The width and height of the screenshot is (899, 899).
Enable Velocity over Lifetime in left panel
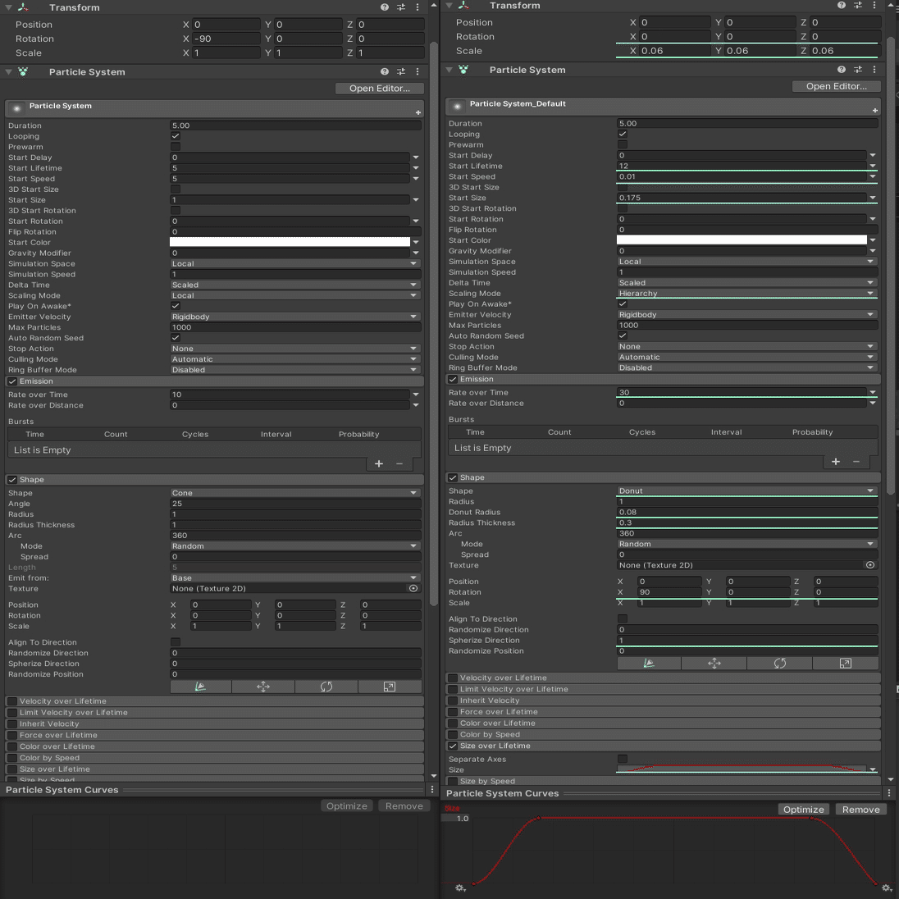point(12,701)
